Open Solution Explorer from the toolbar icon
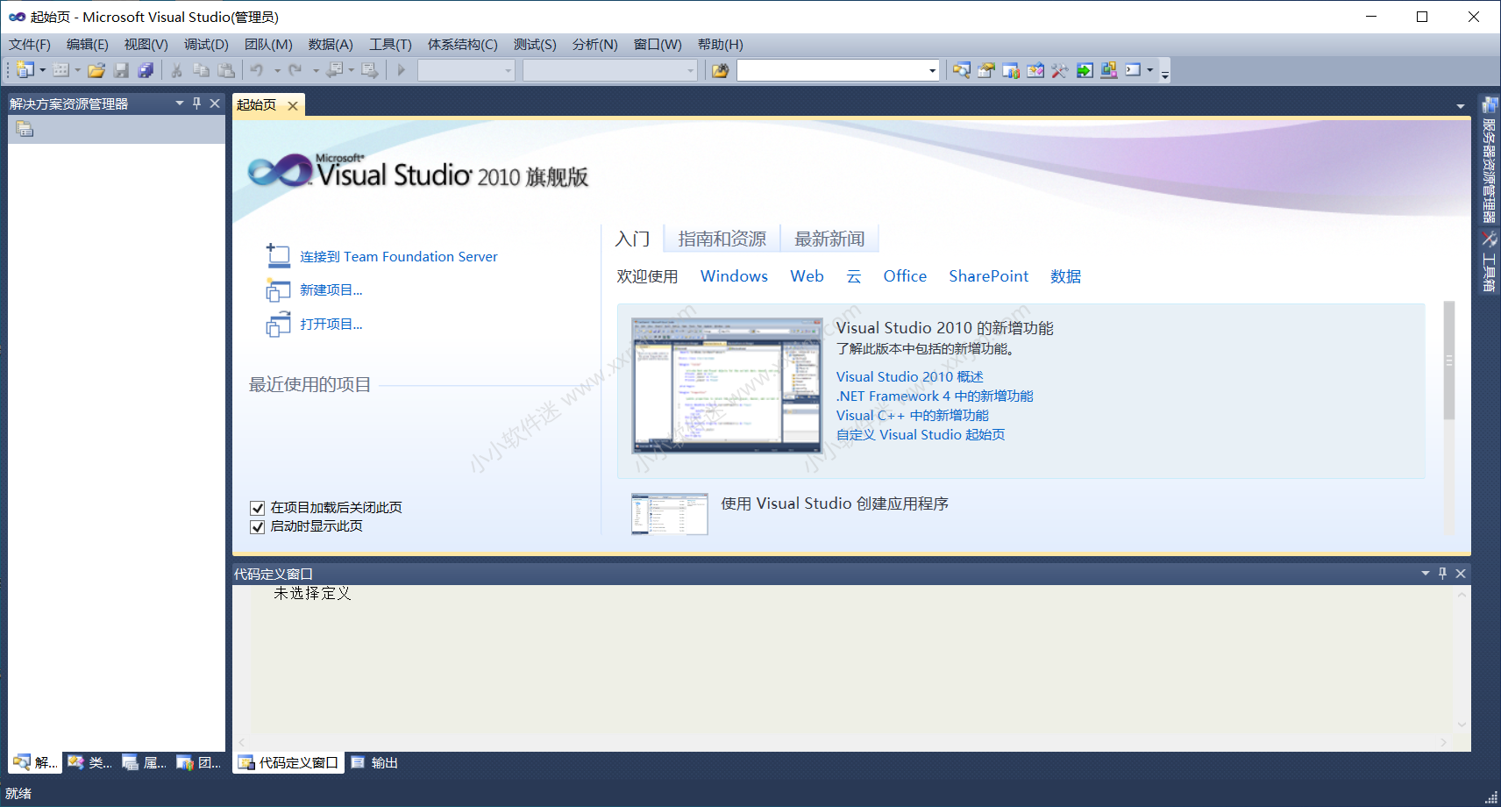1501x807 pixels. pyautogui.click(x=962, y=70)
